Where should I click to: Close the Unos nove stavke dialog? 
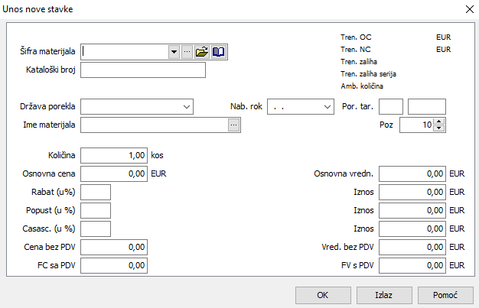click(468, 9)
